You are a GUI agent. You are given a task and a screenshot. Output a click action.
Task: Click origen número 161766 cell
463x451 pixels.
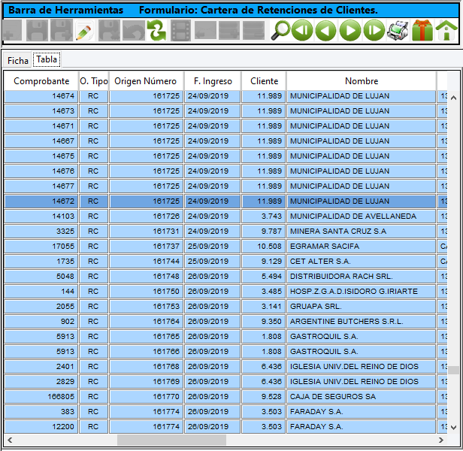(147, 352)
